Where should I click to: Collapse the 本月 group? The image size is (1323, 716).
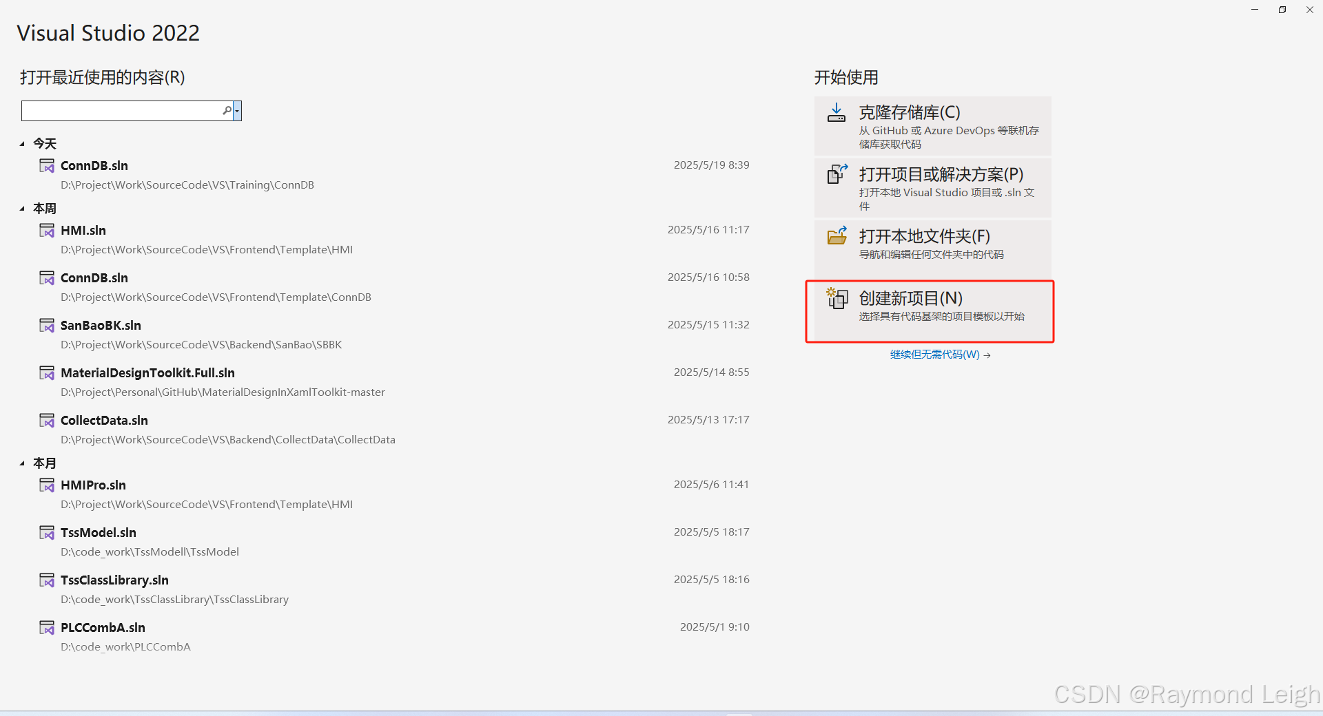(x=22, y=463)
